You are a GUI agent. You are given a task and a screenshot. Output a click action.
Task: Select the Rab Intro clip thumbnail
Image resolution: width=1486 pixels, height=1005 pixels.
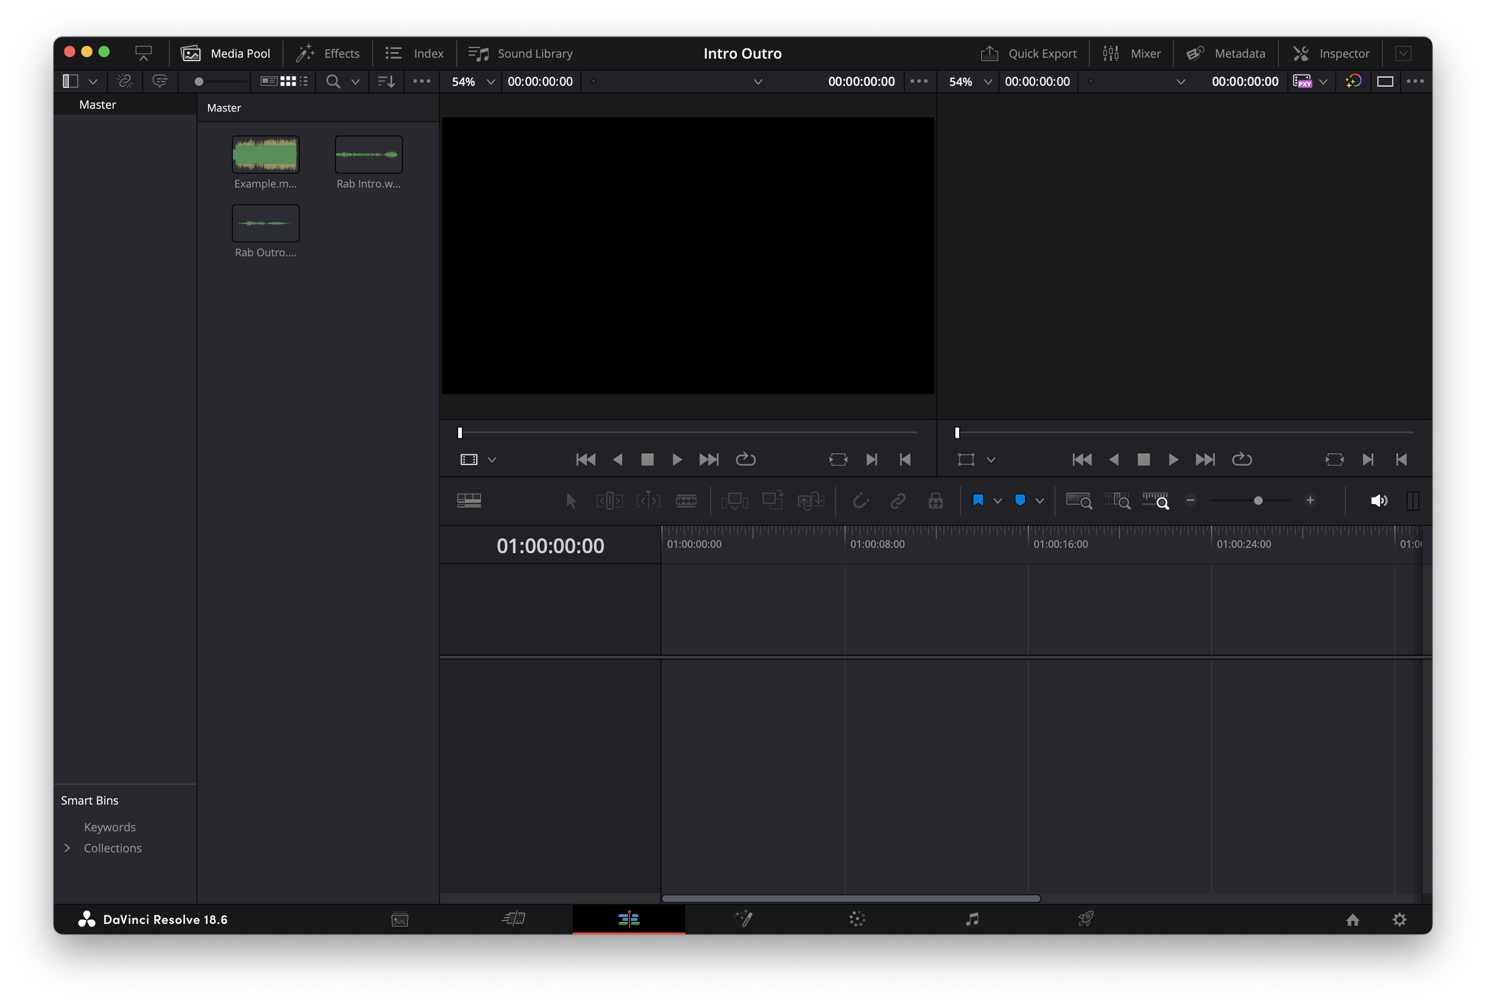point(368,154)
